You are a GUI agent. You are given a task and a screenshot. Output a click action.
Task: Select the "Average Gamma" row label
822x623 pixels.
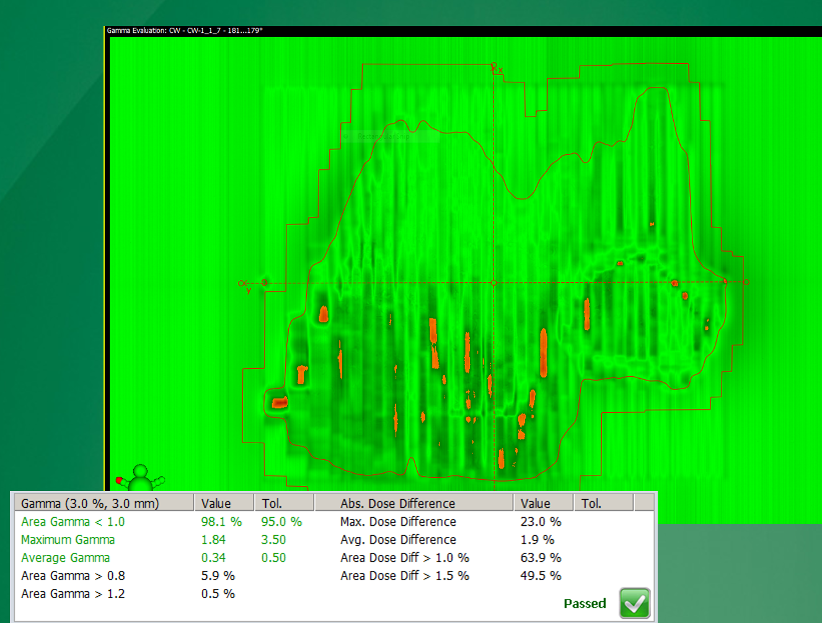point(65,558)
